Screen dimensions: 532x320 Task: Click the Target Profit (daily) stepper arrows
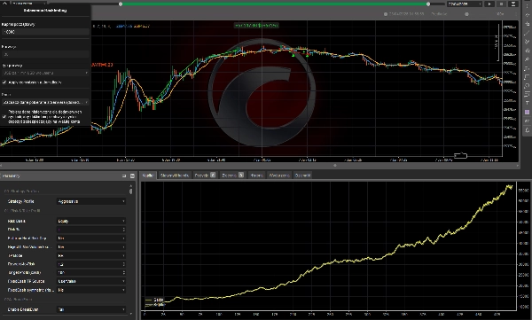123,272
